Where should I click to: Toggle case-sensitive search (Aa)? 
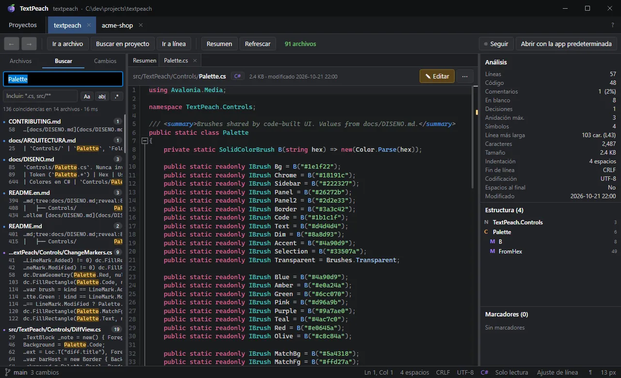(x=87, y=96)
